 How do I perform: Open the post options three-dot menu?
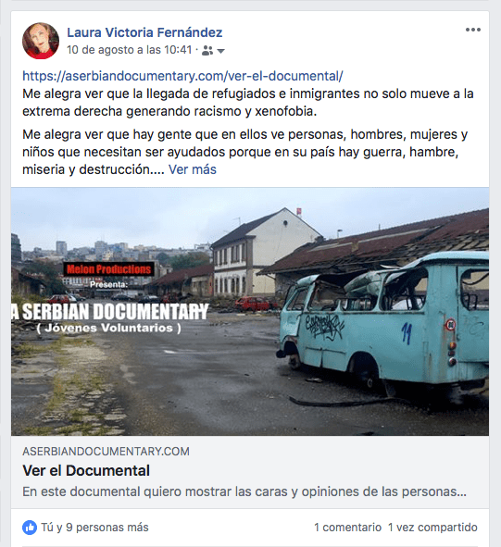[x=472, y=30]
